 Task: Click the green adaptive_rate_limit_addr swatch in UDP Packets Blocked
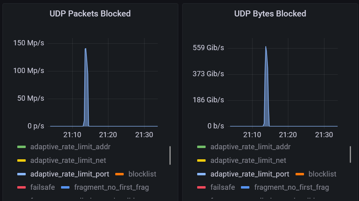click(x=21, y=147)
